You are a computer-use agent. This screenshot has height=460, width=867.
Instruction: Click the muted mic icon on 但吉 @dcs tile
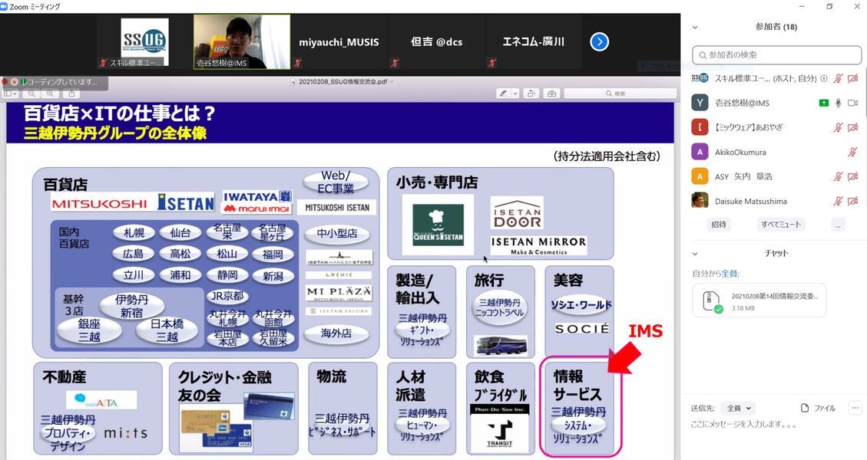click(x=395, y=63)
